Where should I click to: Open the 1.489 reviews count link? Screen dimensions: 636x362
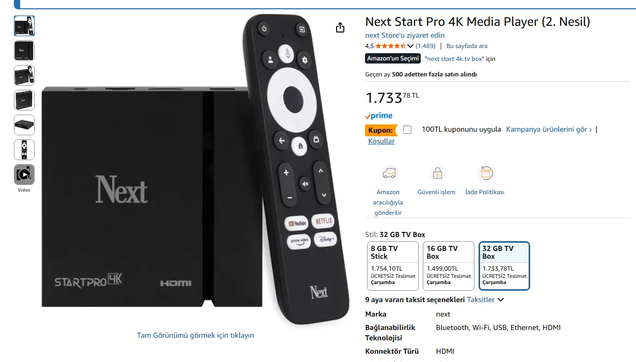425,46
